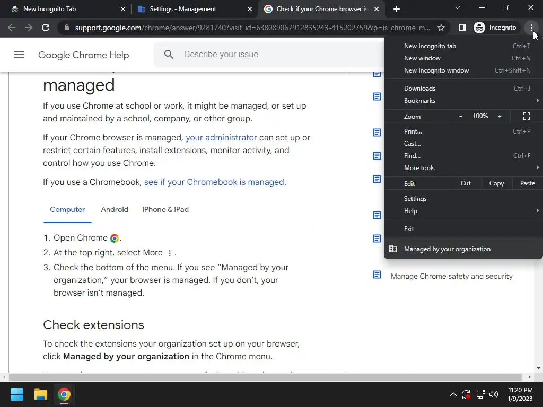The width and height of the screenshot is (543, 407).
Task: Click Managed by your organization entry
Action: (463, 249)
